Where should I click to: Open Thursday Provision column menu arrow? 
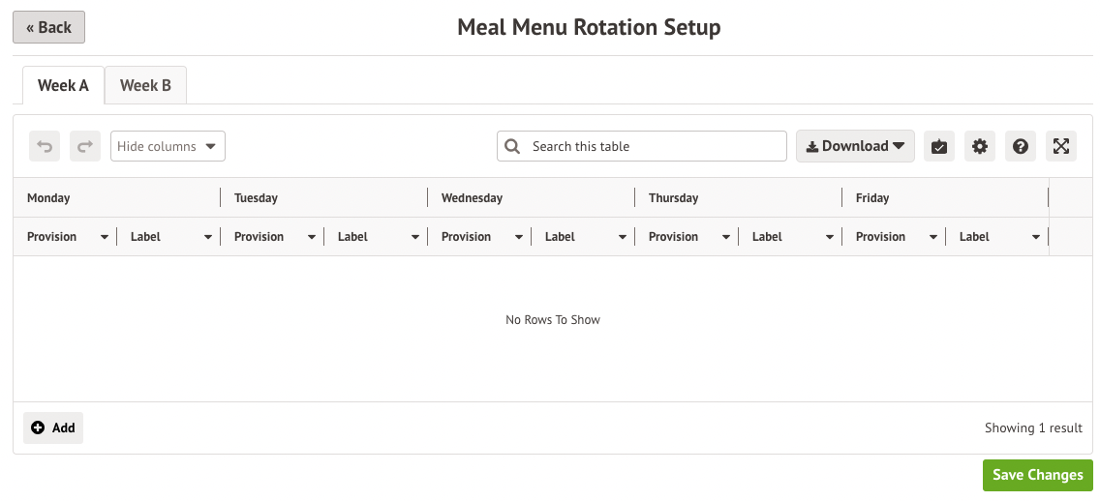(726, 237)
